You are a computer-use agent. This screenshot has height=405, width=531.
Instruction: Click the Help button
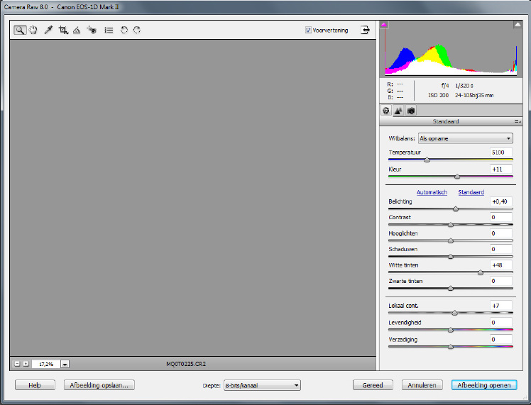coord(35,385)
